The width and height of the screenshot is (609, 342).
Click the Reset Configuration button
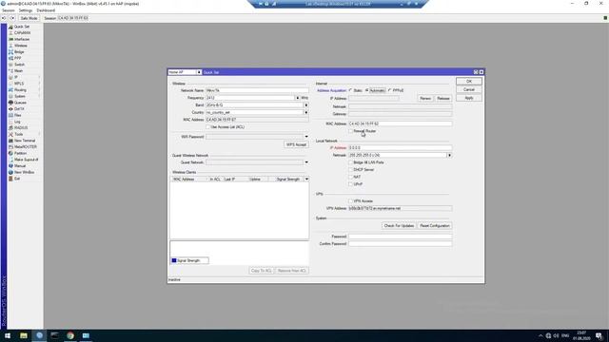click(x=435, y=226)
